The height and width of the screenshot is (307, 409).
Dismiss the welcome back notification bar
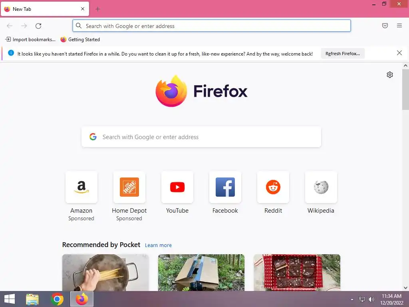click(x=399, y=53)
